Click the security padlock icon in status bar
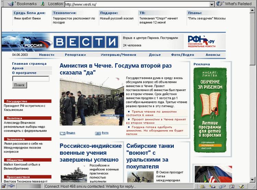257x190 pixels. tap(4, 186)
